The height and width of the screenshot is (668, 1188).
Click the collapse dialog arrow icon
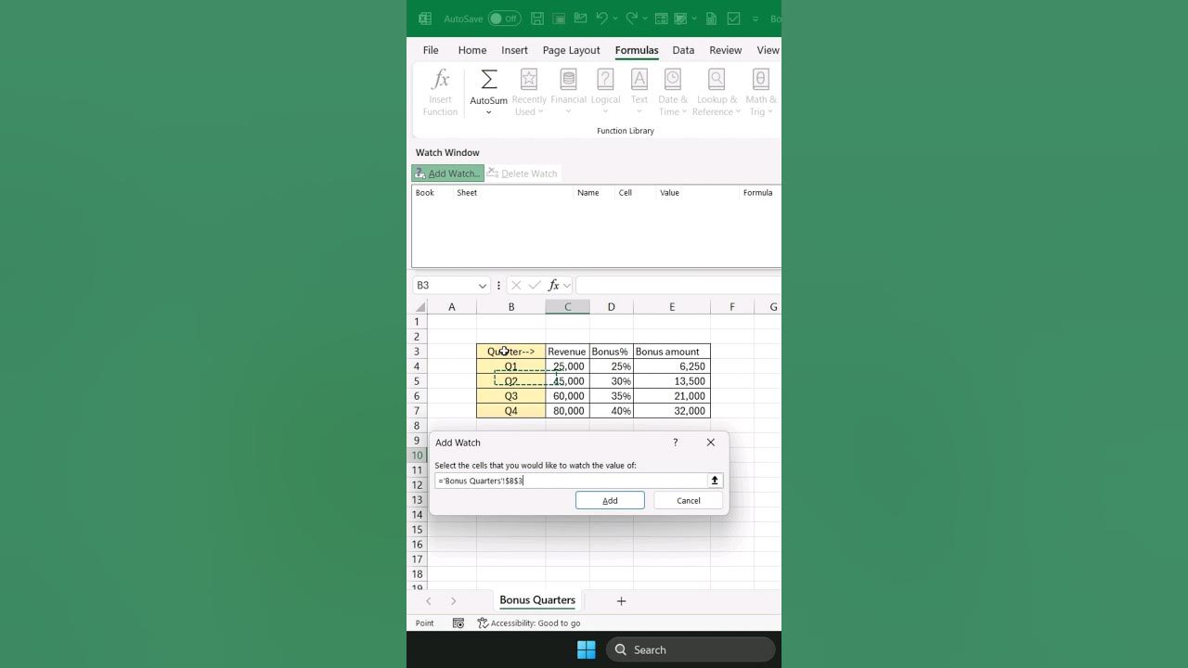point(715,481)
